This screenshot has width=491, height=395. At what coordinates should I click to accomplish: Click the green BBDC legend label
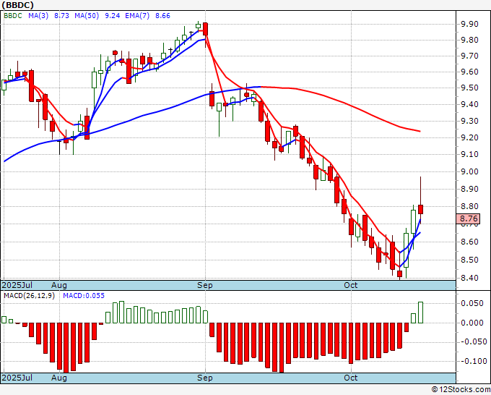click(13, 16)
